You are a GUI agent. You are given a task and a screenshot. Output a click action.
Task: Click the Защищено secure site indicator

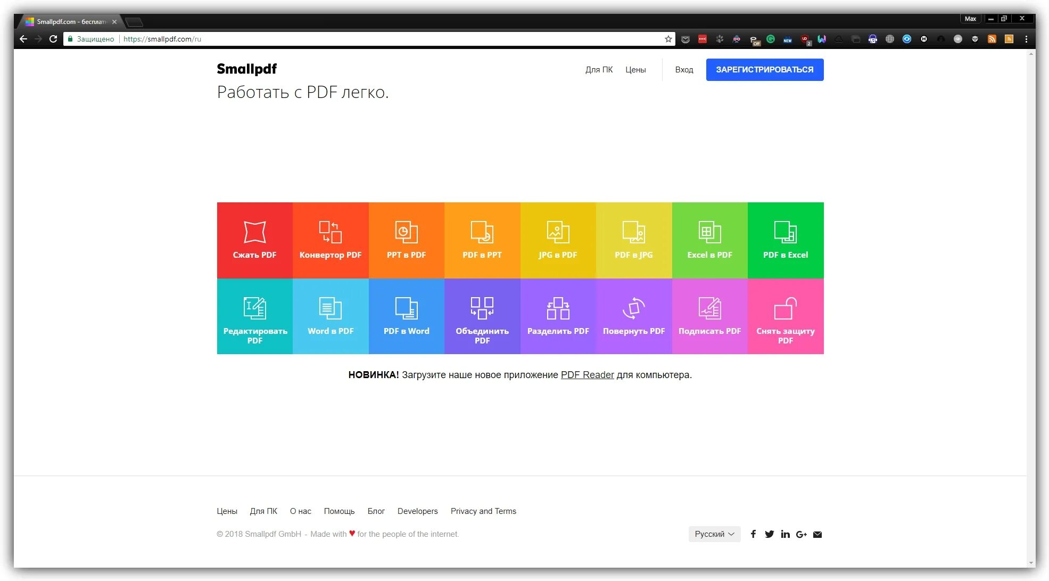click(91, 39)
